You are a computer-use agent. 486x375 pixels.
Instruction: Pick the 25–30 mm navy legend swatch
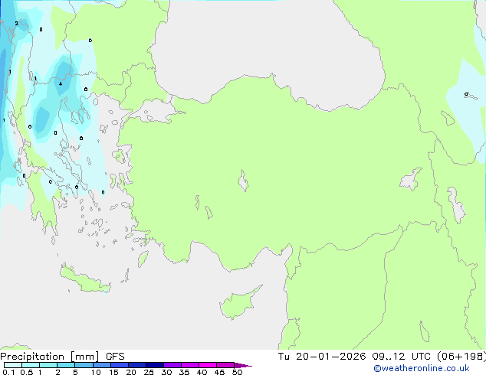pyautogui.click(x=154, y=365)
